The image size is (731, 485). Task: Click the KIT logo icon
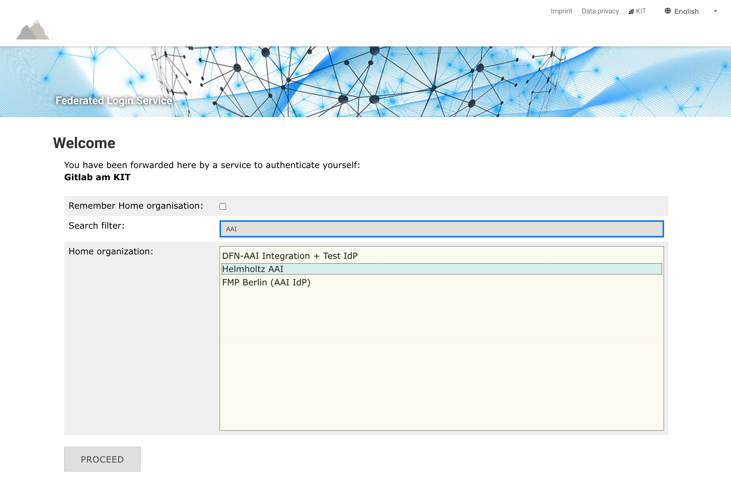tap(631, 11)
